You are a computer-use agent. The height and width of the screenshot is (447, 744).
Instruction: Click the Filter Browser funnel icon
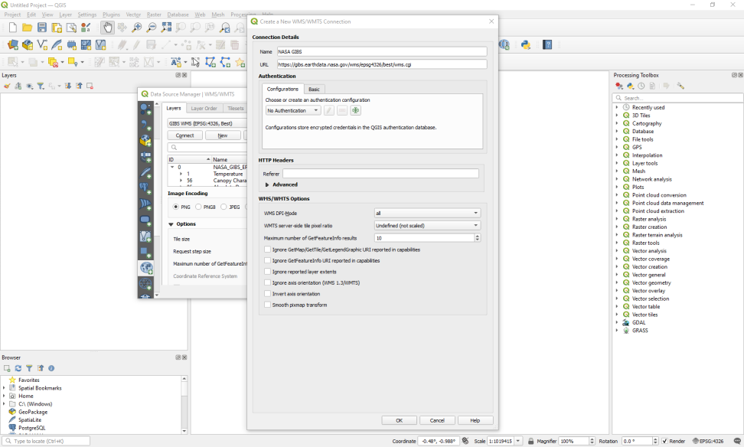(29, 368)
